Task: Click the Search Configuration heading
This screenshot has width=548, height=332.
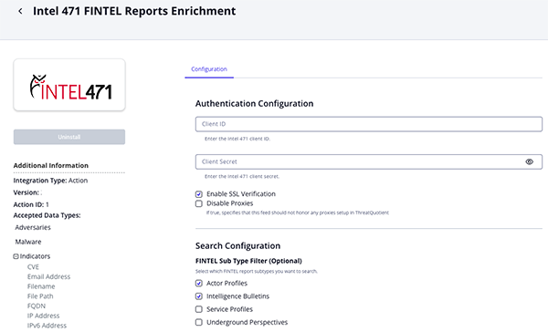Action: 238,245
